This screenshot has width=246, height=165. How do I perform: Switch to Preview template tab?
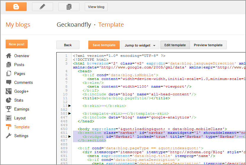click(208, 45)
